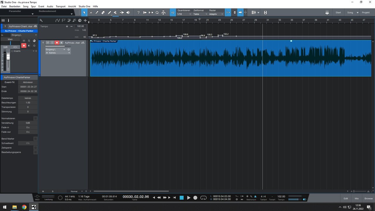The image size is (375, 211).
Task: Toggle the loop button in transport
Action: pyautogui.click(x=203, y=198)
